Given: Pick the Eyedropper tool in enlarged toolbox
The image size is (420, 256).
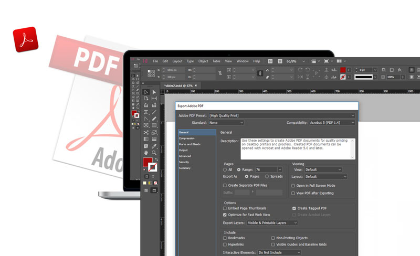Looking at the screenshot, I should tap(154, 146).
